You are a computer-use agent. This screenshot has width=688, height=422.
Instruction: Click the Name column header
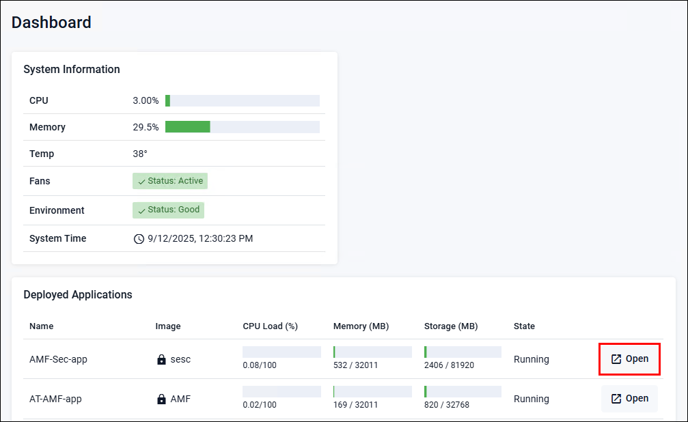coord(41,326)
